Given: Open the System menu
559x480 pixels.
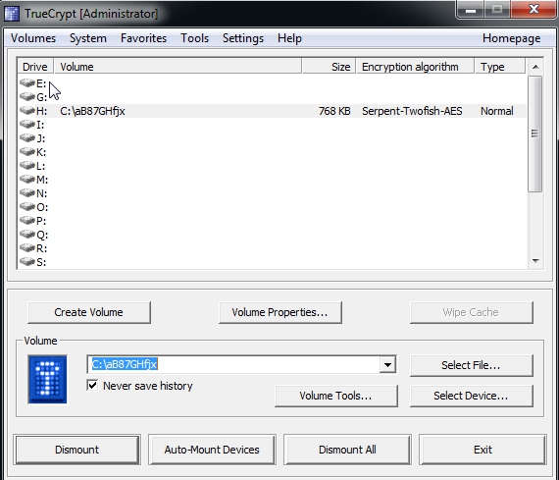Looking at the screenshot, I should click(88, 38).
